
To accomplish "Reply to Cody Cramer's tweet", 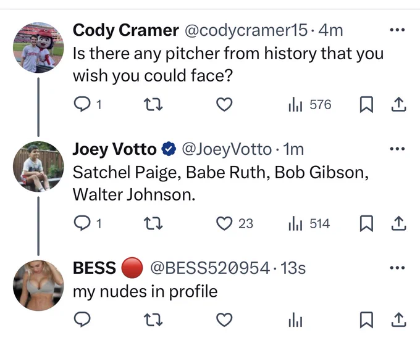I will pos(87,104).
